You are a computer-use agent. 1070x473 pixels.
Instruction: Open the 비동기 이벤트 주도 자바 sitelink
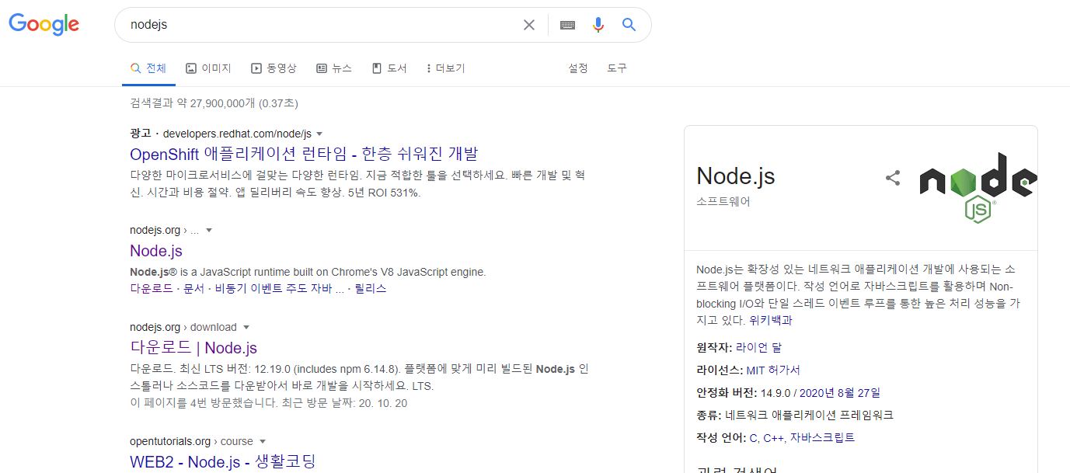click(x=278, y=288)
